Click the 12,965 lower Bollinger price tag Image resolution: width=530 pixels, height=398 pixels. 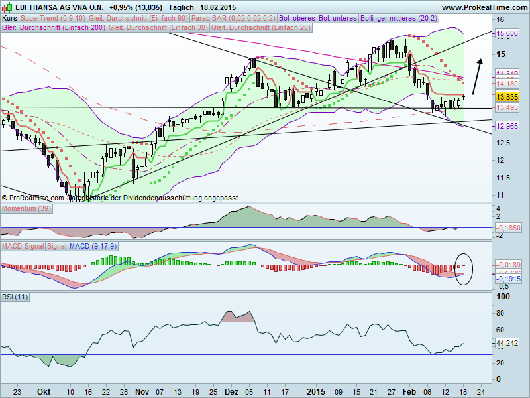point(507,126)
